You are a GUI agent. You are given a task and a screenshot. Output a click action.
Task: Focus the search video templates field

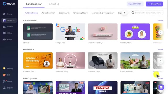click(146, 13)
